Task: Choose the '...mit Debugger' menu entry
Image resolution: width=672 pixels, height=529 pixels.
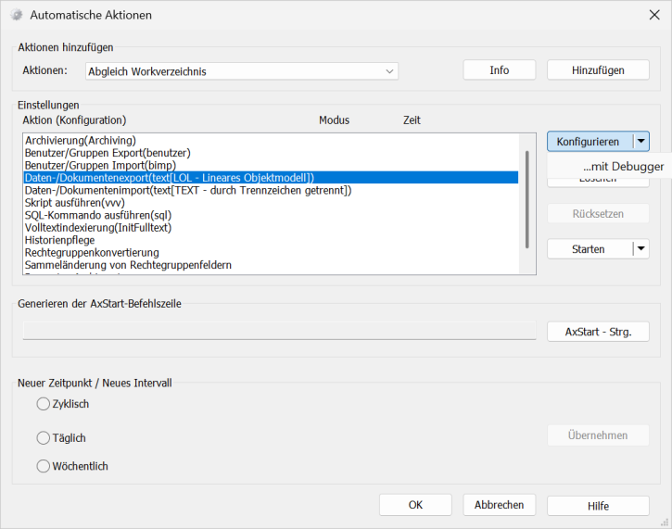Action: click(x=623, y=167)
